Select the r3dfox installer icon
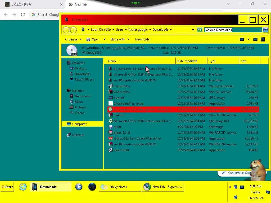This screenshot has width=271, height=203. (110, 139)
